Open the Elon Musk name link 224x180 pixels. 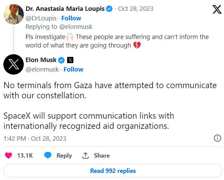tap(41, 60)
